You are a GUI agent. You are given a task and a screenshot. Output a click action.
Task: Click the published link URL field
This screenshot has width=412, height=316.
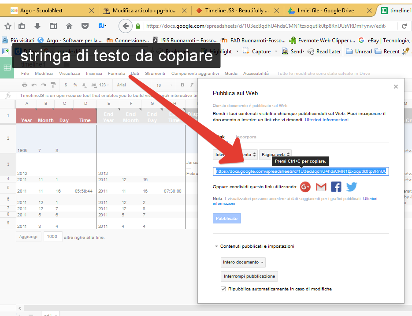click(301, 171)
